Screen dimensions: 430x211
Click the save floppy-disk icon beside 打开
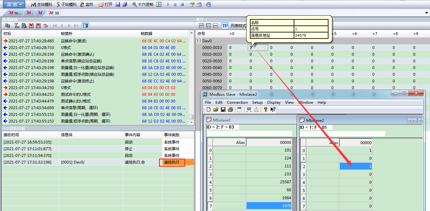[118, 4]
